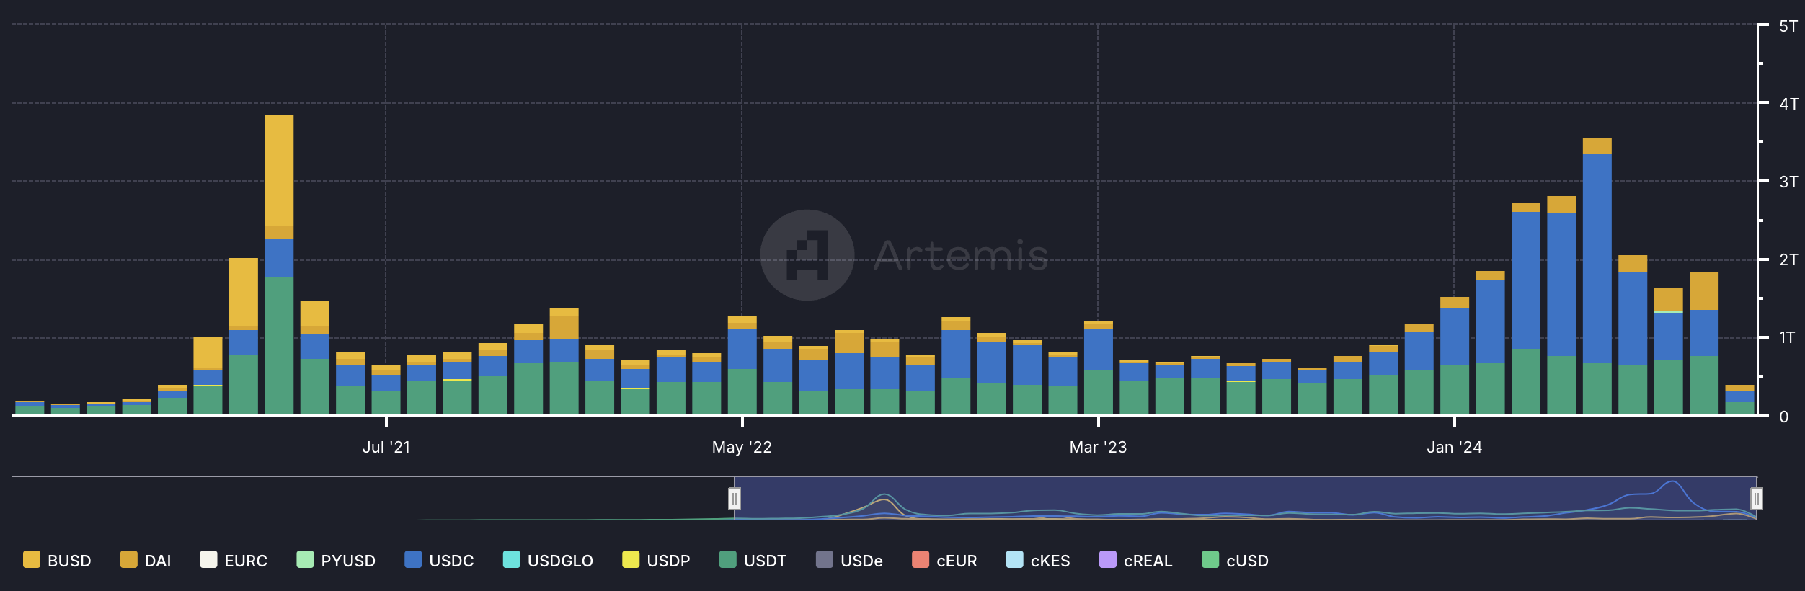1805x591 pixels.
Task: Toggle the DAI series in legend
Action: [x=146, y=560]
